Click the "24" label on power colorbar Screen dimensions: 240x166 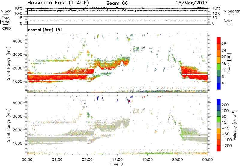click(224, 50)
